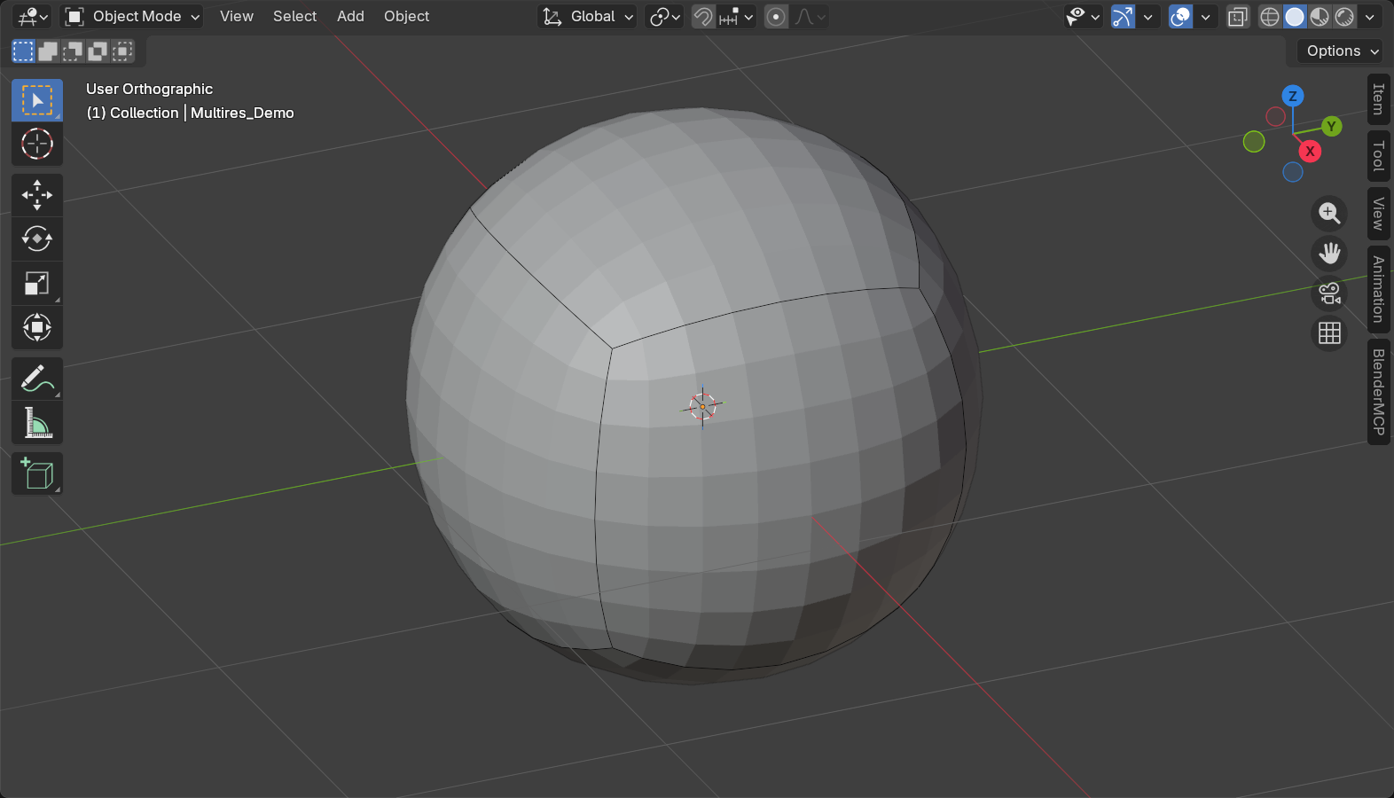Open the Tool sidebar tab
This screenshot has width=1394, height=798.
click(x=1378, y=156)
